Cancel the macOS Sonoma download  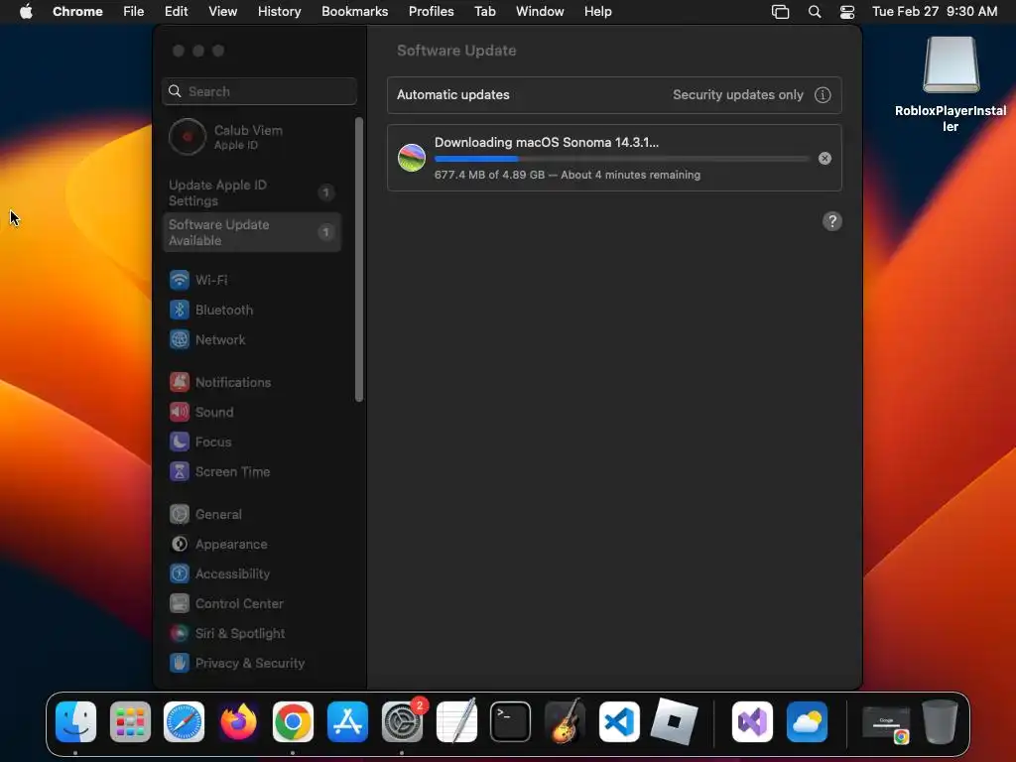coord(825,158)
